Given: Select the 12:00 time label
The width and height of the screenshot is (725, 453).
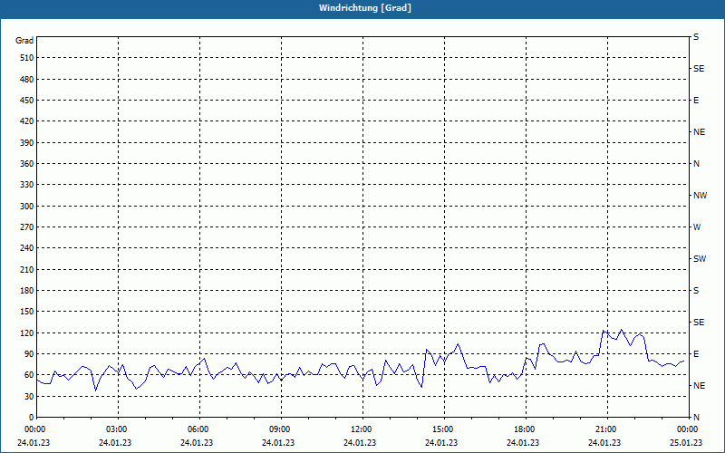Looking at the screenshot, I should click(361, 429).
